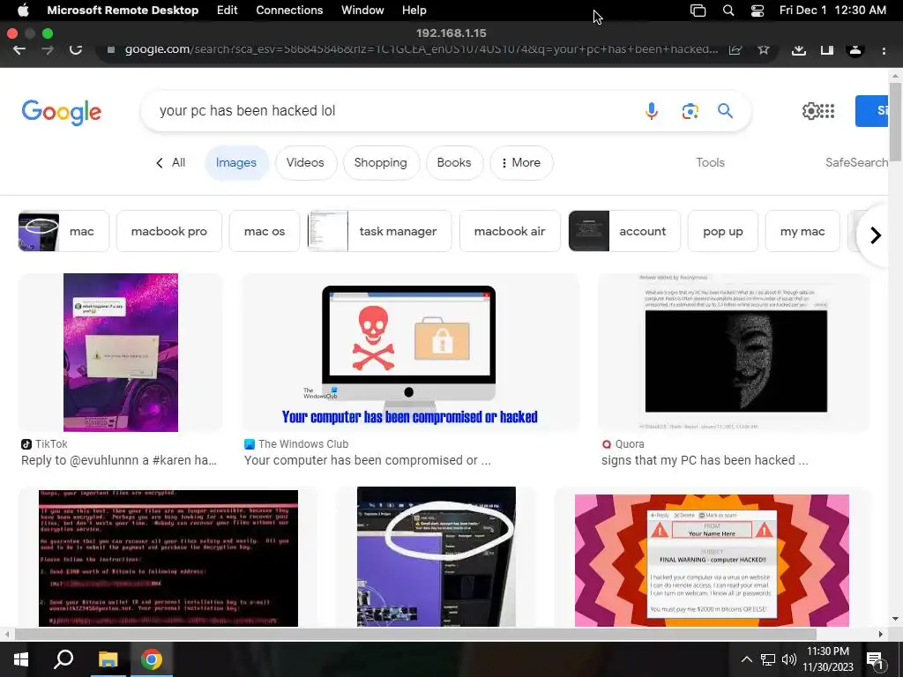Open the Tools options
This screenshot has height=677, width=903.
click(710, 163)
